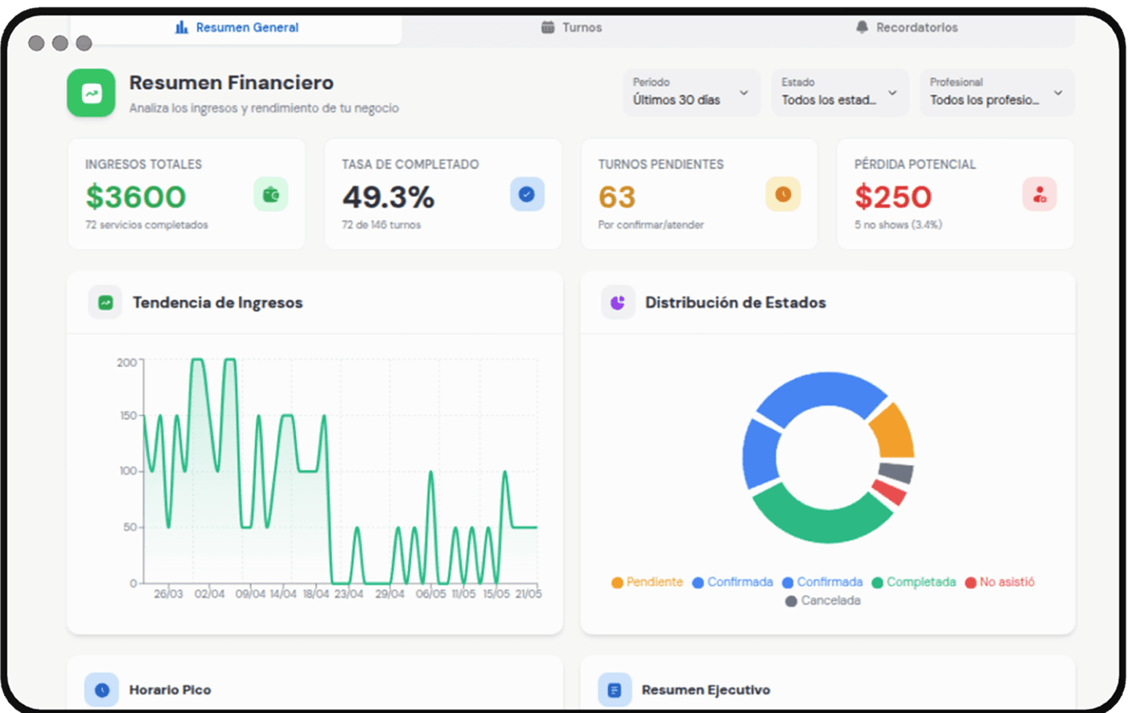
Task: Click the wallet icon in Ingresos Totales card
Action: pyautogui.click(x=271, y=195)
